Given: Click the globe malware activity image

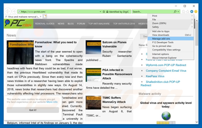Looking at the screenshot, I should 166,116.
